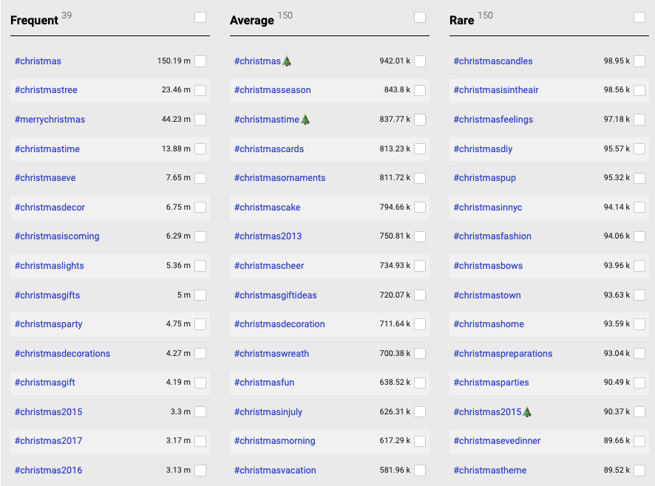Follow the #christmasornaments link
This screenshot has width=655, height=486.
pyautogui.click(x=279, y=178)
